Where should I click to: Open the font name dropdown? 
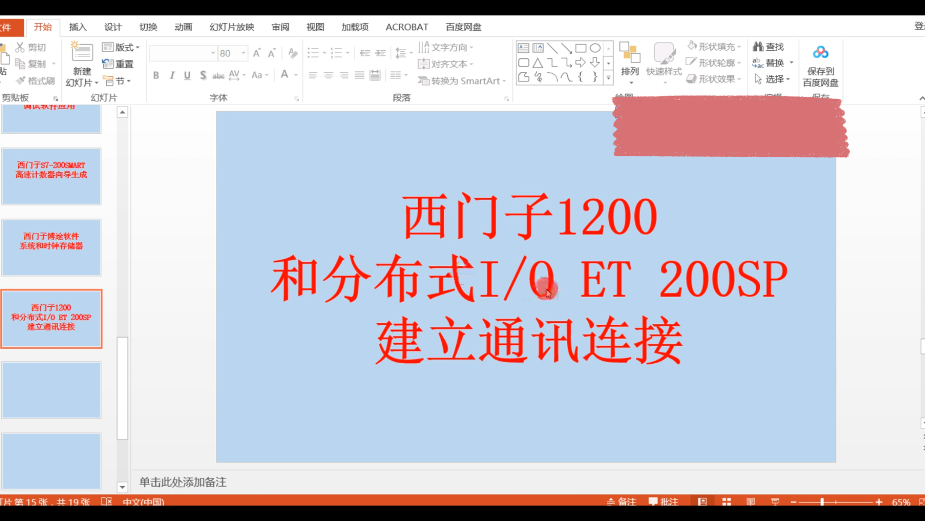pyautogui.click(x=212, y=53)
